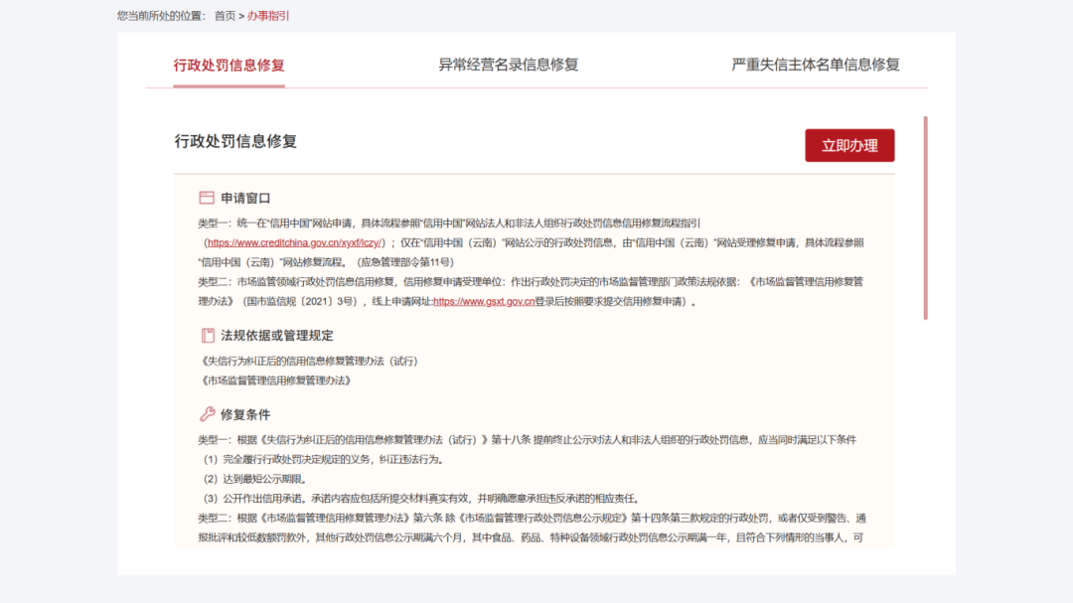1073x603 pixels.
Task: Open the creditchina.gov.cn hyperlink
Action: 294,242
